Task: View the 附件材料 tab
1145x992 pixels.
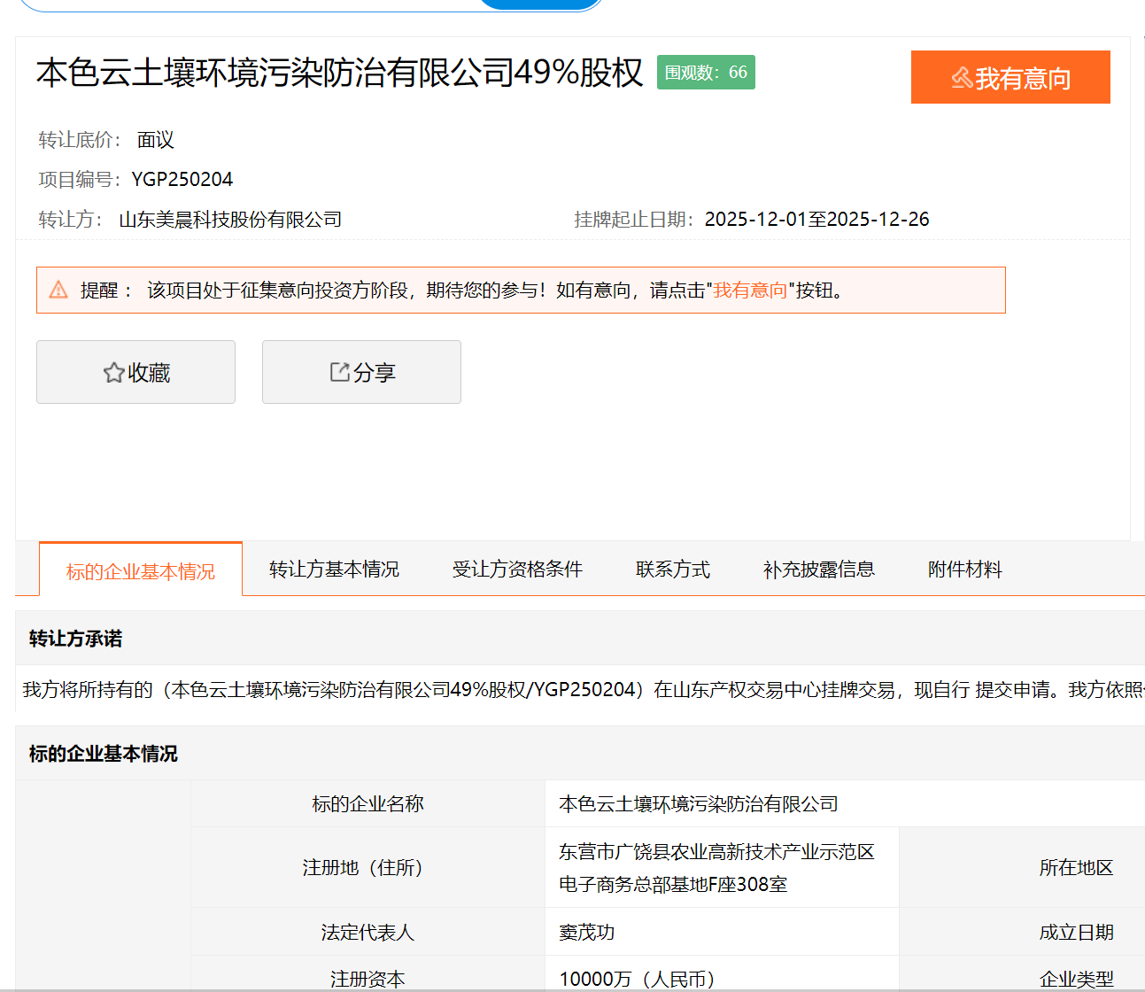Action: [964, 570]
